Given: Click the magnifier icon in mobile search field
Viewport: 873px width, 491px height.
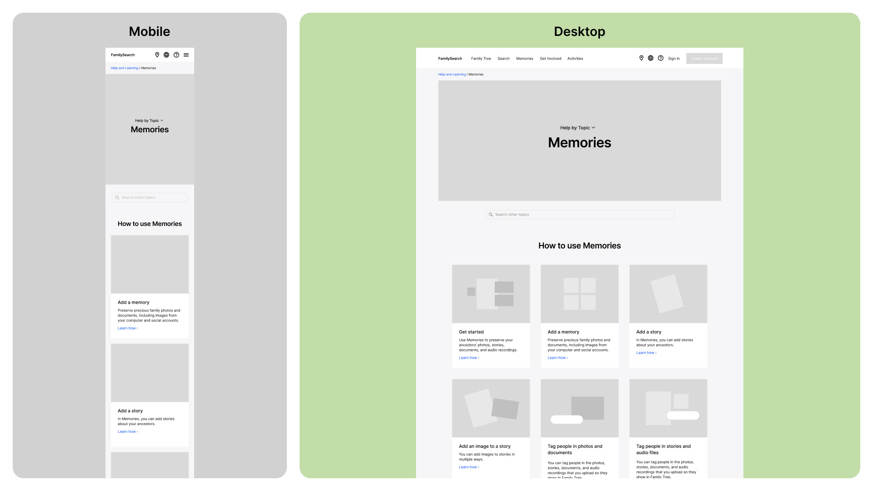Looking at the screenshot, I should [117, 198].
